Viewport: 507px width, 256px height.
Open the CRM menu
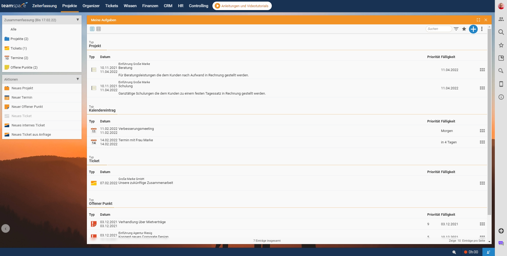coord(168,6)
